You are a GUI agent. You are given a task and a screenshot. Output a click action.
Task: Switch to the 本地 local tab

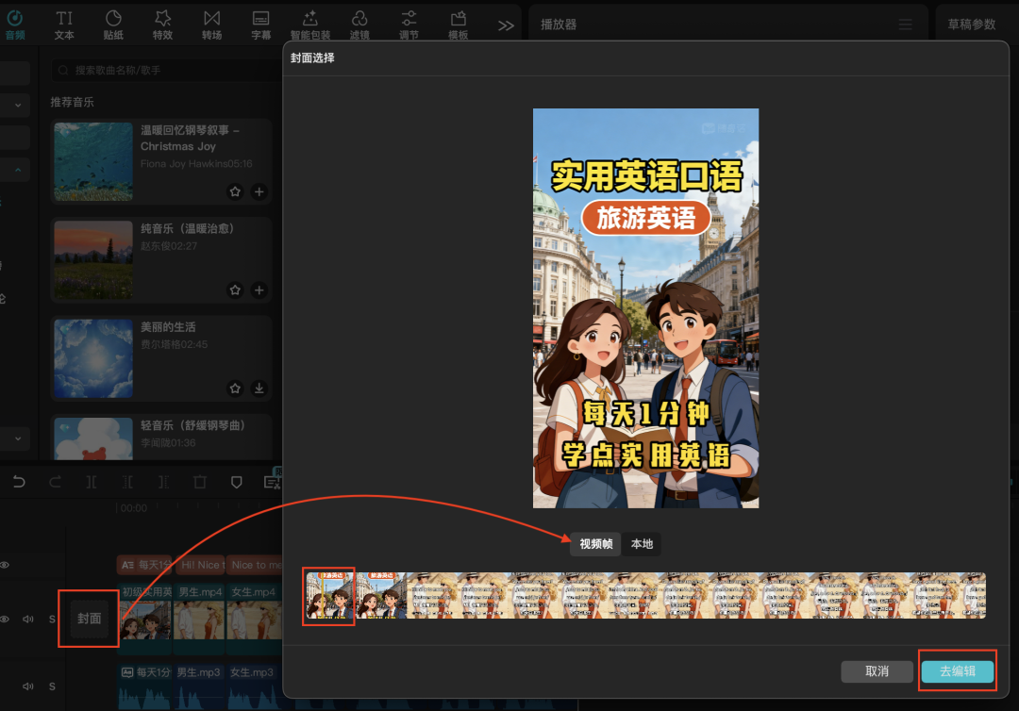(x=641, y=544)
